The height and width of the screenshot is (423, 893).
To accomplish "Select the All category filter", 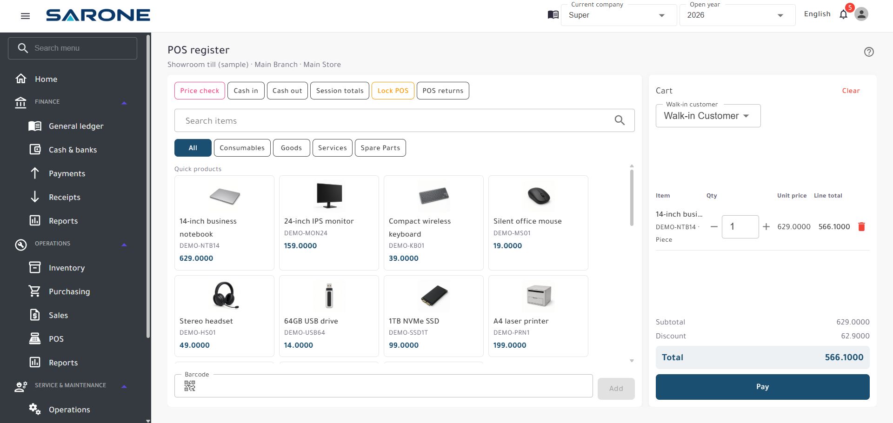I will click(193, 148).
